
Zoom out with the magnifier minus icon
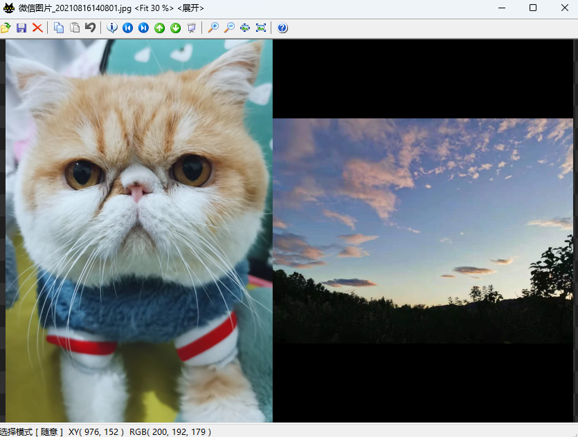[x=229, y=28]
